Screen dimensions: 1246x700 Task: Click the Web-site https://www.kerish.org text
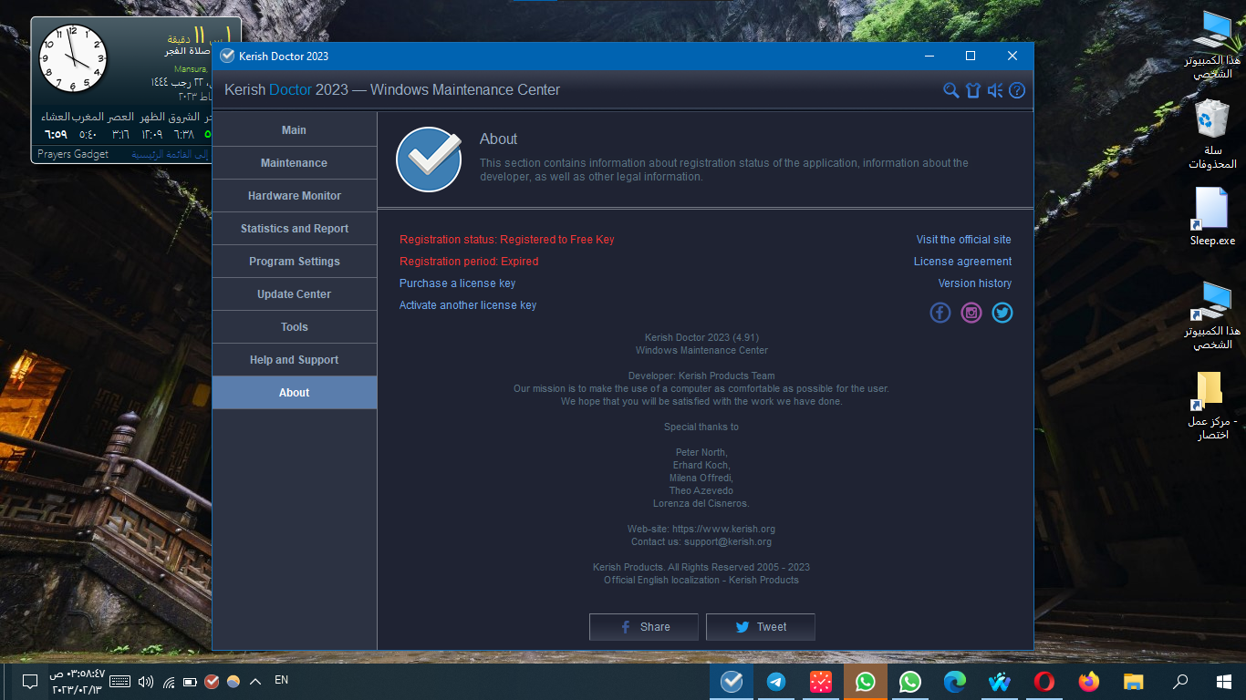[x=701, y=529]
